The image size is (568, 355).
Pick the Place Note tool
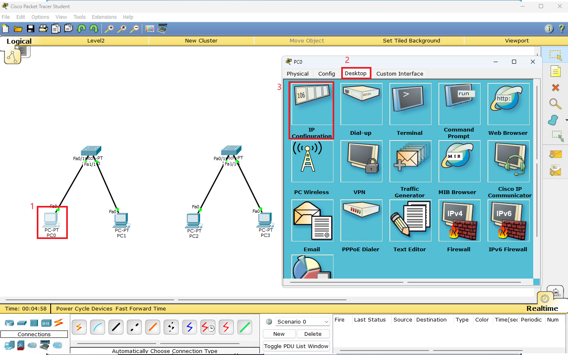tap(555, 71)
